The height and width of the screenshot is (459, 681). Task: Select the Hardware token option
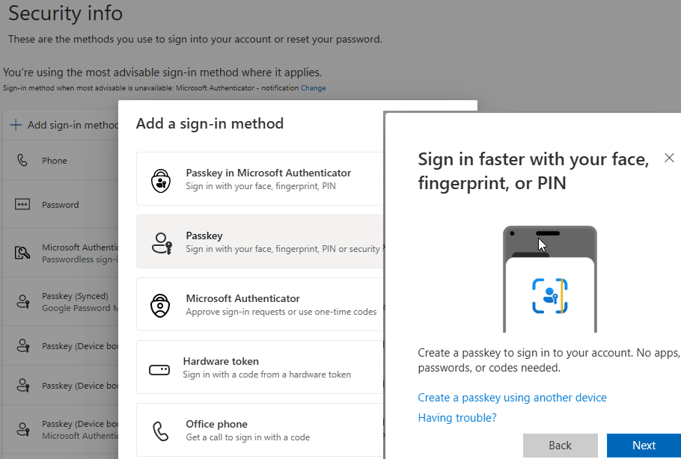pyautogui.click(x=260, y=367)
